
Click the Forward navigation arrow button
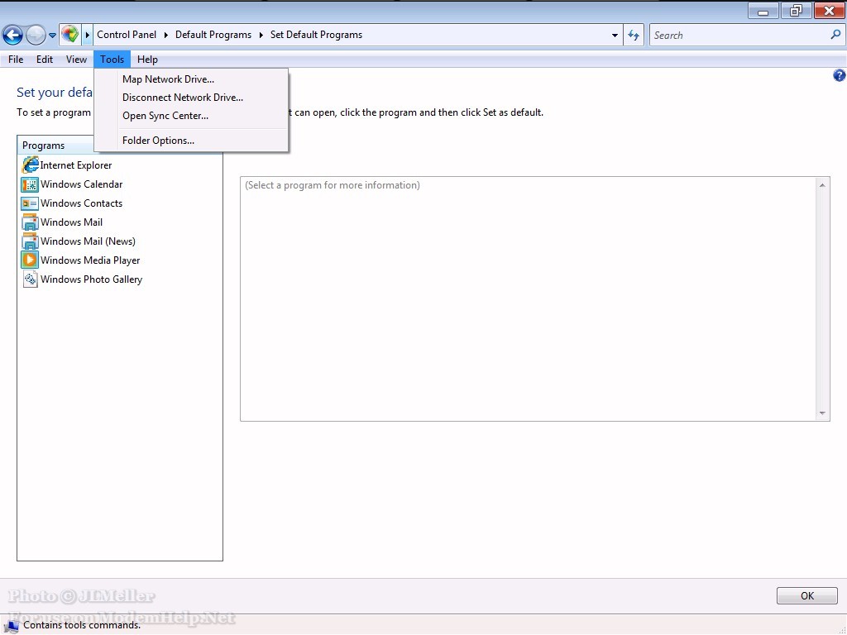[36, 35]
